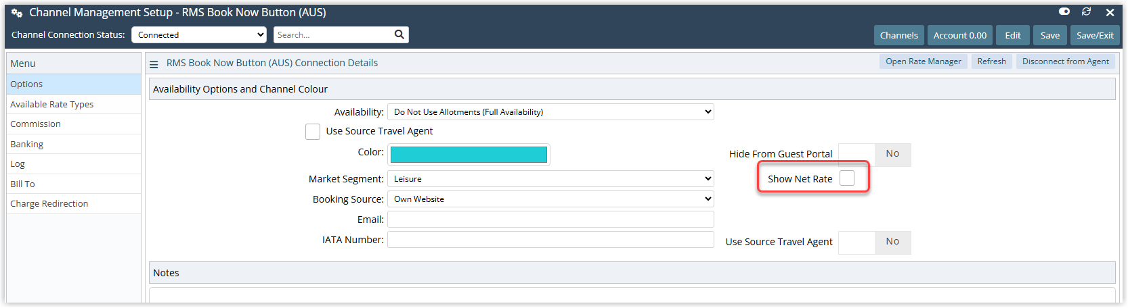Viewport: 1128px width, 308px height.
Task: Open Charge Redirection menu item
Action: coord(74,204)
